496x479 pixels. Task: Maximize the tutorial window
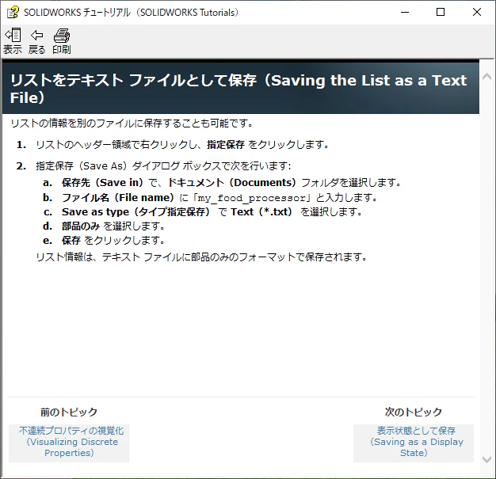pos(441,13)
